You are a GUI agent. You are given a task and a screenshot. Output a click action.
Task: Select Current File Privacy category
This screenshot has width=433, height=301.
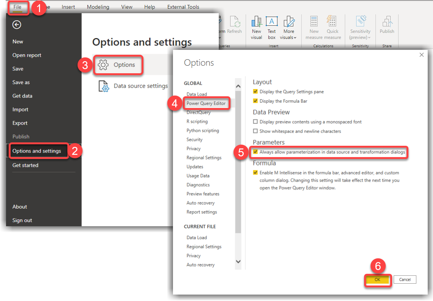tap(193, 256)
